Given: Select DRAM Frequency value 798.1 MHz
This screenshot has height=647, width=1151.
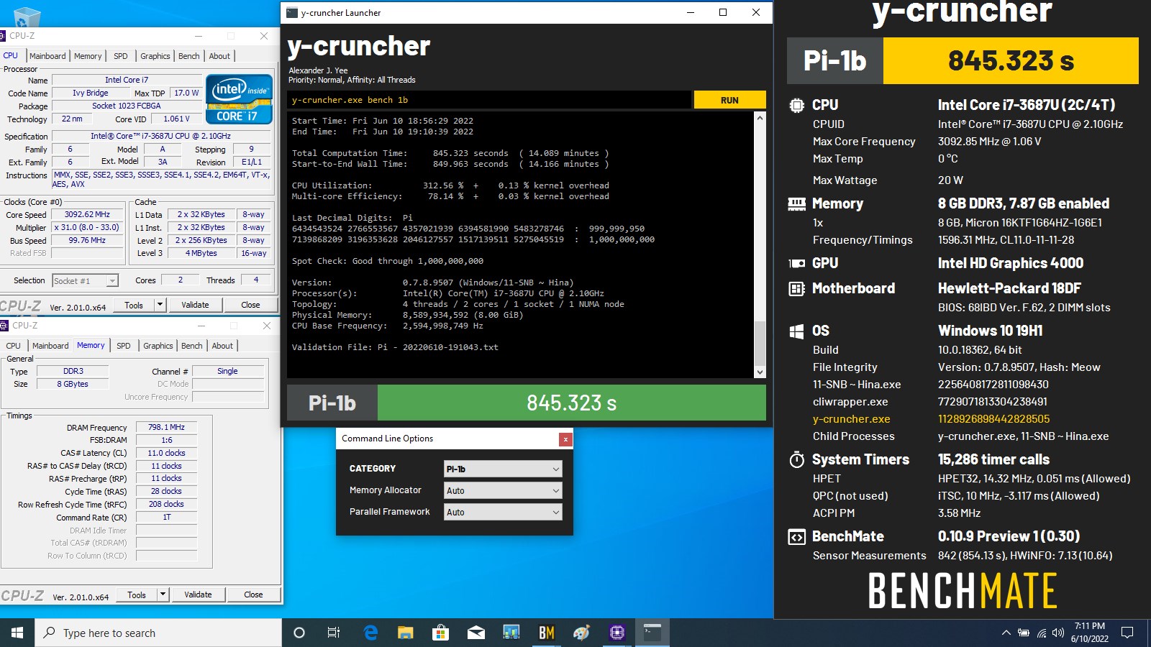Looking at the screenshot, I should (166, 427).
